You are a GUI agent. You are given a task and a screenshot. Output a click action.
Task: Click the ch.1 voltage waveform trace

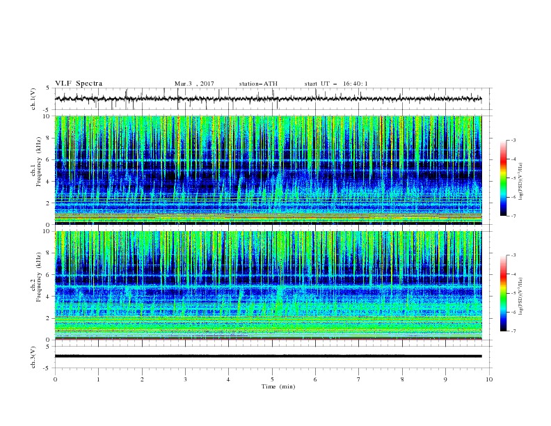[x=268, y=99]
